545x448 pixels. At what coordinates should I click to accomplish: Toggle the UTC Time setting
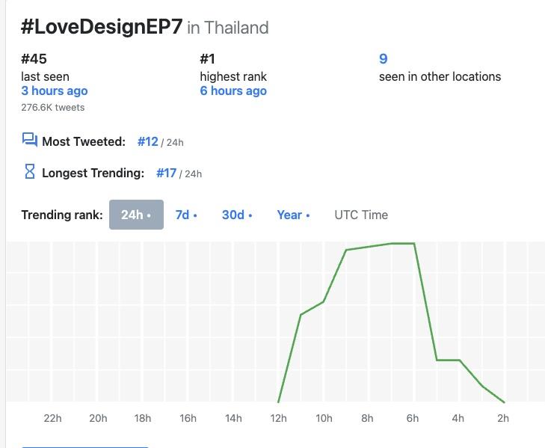(x=361, y=215)
